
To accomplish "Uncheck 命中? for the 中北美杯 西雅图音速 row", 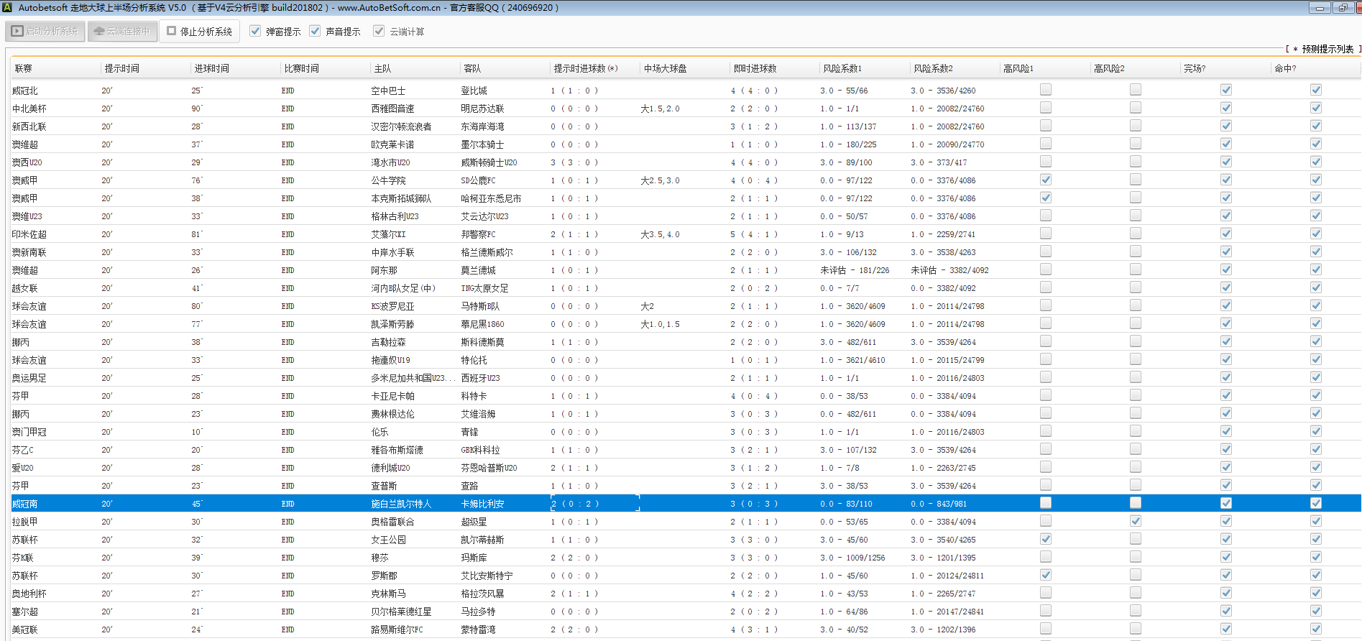I will (1315, 108).
